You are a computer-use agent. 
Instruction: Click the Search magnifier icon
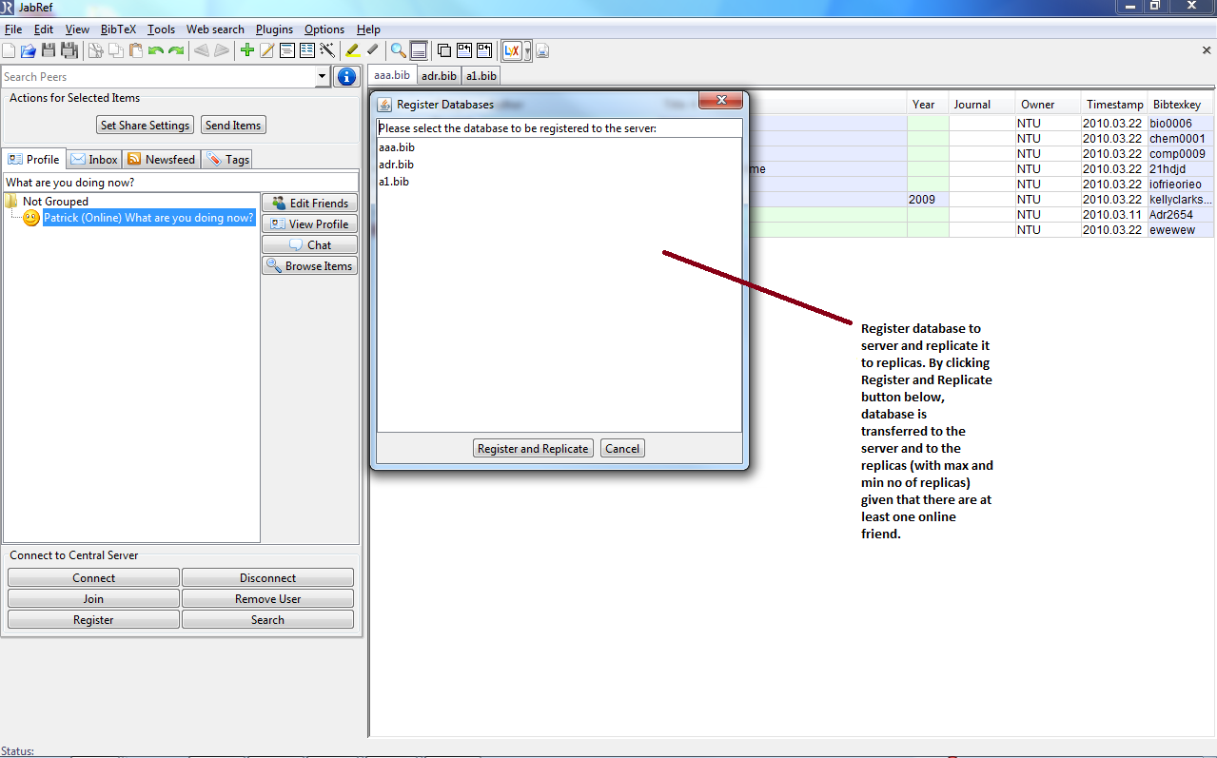tap(398, 50)
